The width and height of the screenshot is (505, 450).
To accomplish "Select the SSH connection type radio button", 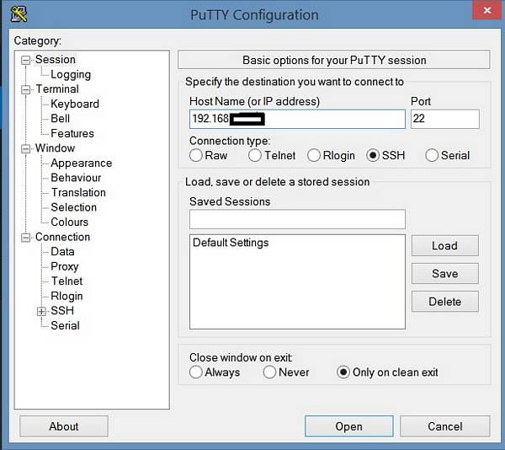I will coord(373,155).
